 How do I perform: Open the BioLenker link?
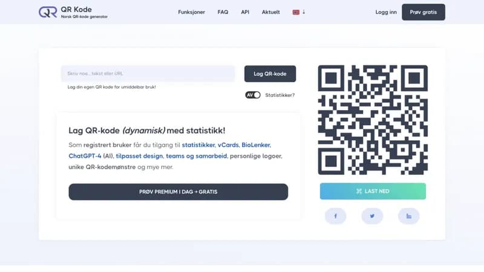pyautogui.click(x=256, y=145)
